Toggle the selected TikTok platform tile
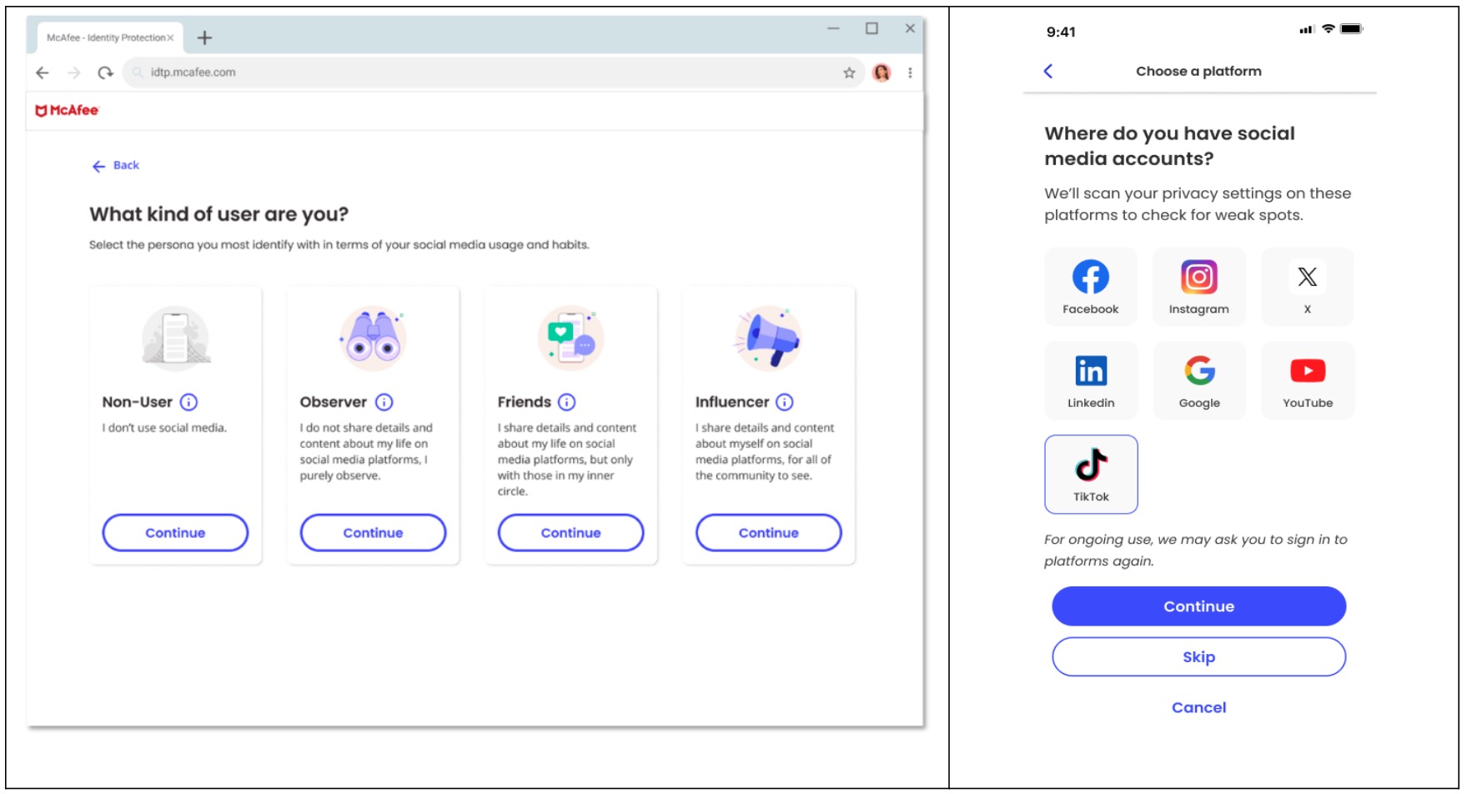 (x=1090, y=474)
